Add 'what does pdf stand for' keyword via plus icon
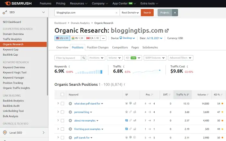This screenshot has height=141, width=226. click(x=70, y=103)
